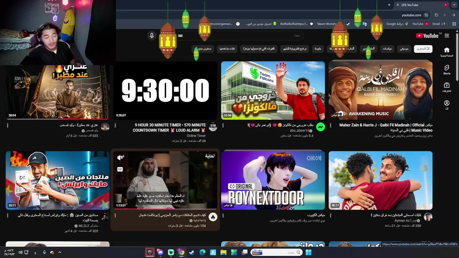Open the Windows Start menu
The width and height of the screenshot is (459, 258).
pyautogui.click(x=308, y=252)
